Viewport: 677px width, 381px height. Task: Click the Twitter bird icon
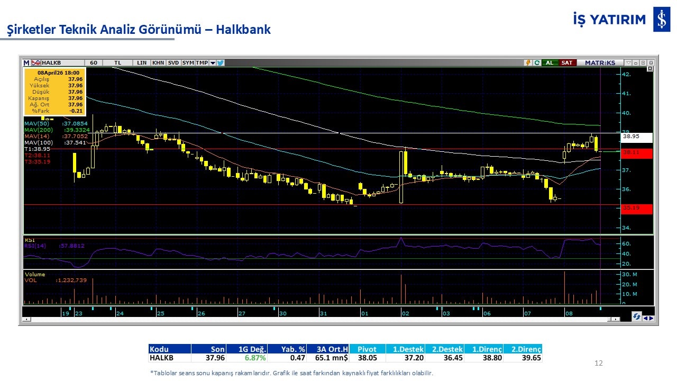point(221,62)
